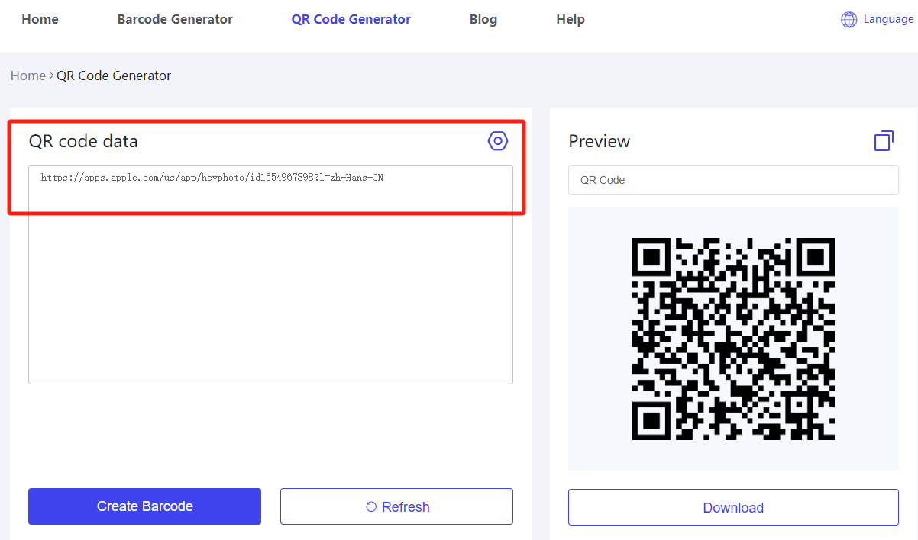
Task: Open the Home navigation menu item
Action: (40, 20)
